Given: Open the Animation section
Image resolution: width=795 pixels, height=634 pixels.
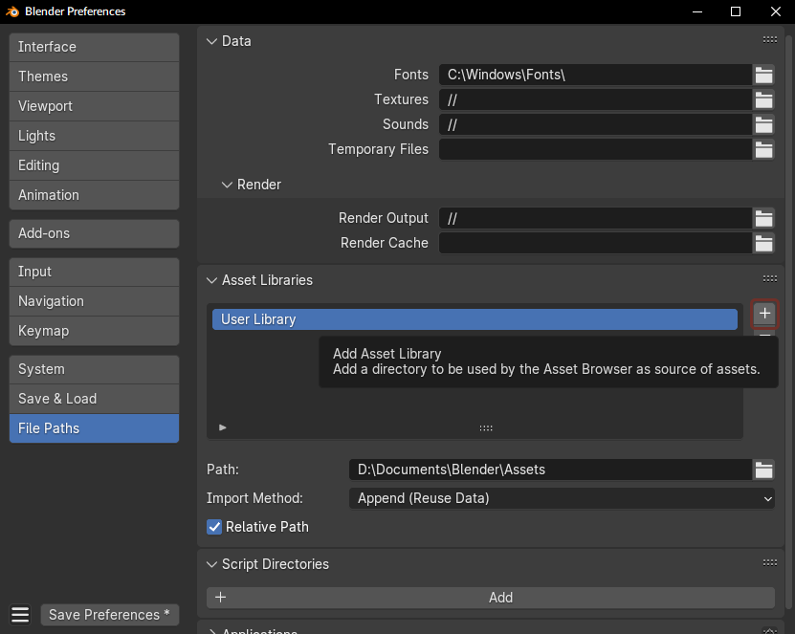Looking at the screenshot, I should point(95,195).
